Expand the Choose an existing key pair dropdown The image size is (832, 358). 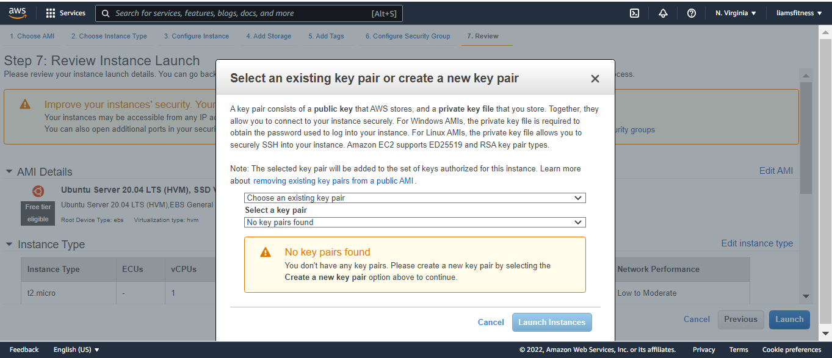pos(414,198)
